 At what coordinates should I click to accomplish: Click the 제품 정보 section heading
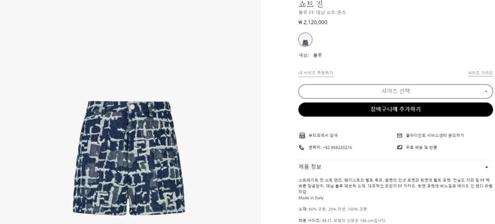[310, 167]
